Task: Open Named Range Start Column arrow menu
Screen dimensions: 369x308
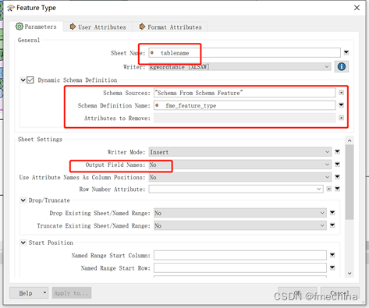Action: pos(332,255)
